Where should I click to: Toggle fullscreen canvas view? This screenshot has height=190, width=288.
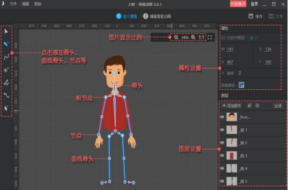coord(210,37)
